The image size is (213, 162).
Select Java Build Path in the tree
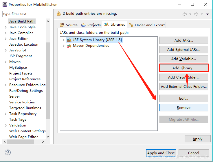(22, 21)
